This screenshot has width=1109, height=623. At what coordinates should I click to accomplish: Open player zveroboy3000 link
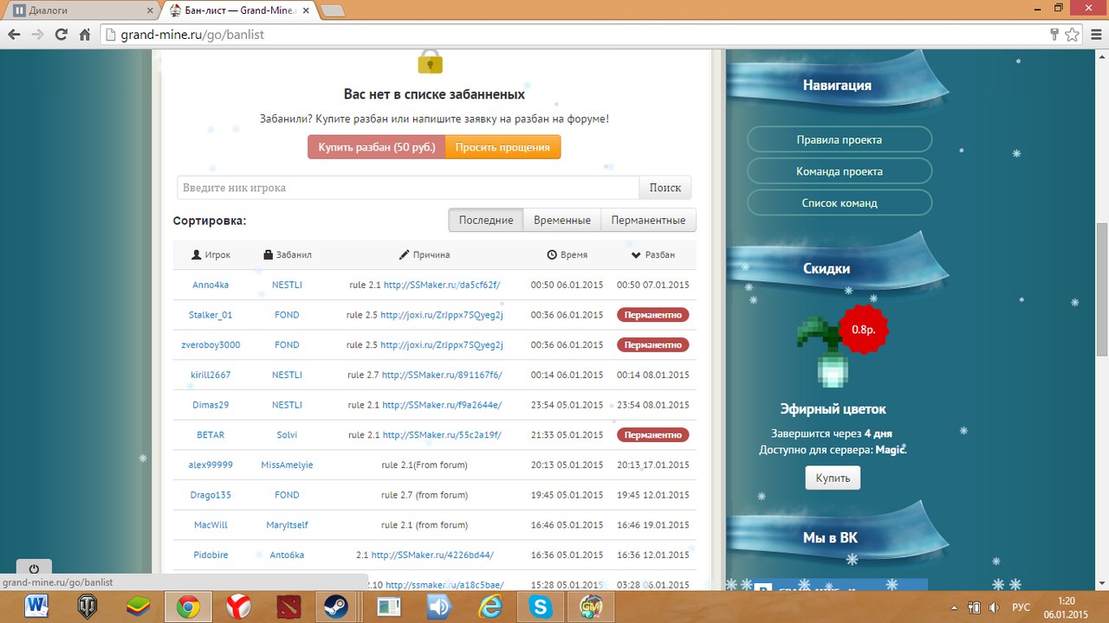(x=211, y=344)
